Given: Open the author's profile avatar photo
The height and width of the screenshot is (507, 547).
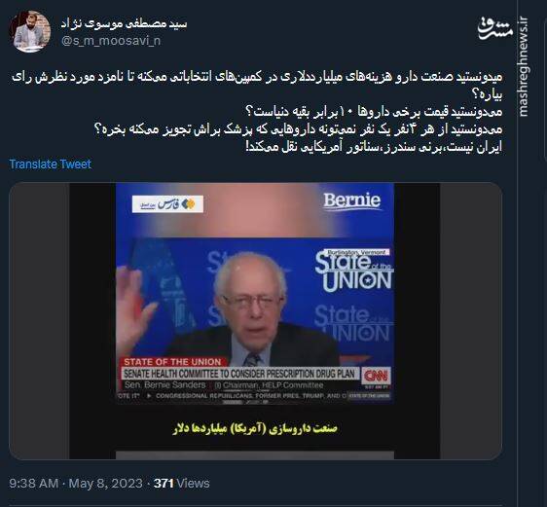Looking at the screenshot, I should click(x=30, y=31).
